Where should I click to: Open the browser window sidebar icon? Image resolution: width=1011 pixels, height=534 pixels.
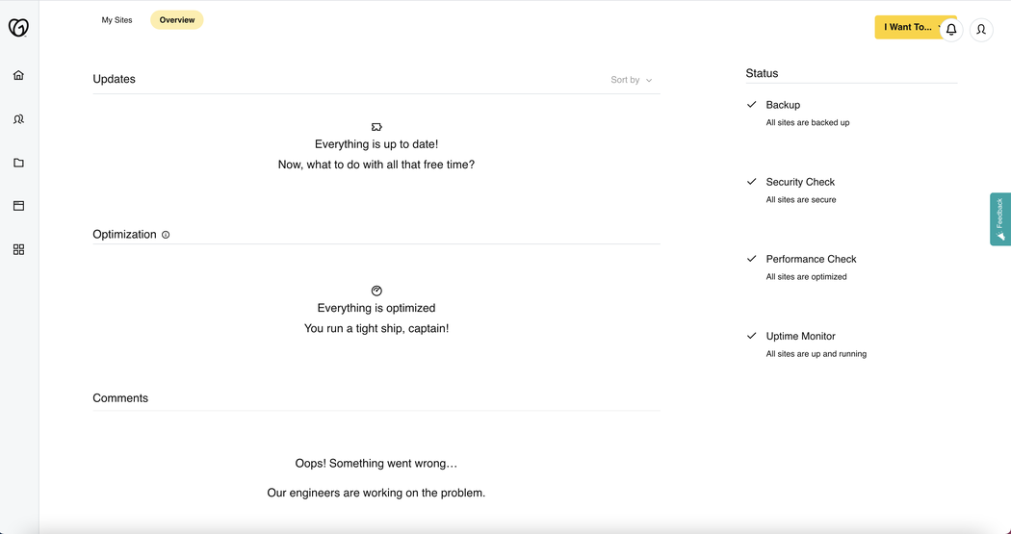click(18, 206)
